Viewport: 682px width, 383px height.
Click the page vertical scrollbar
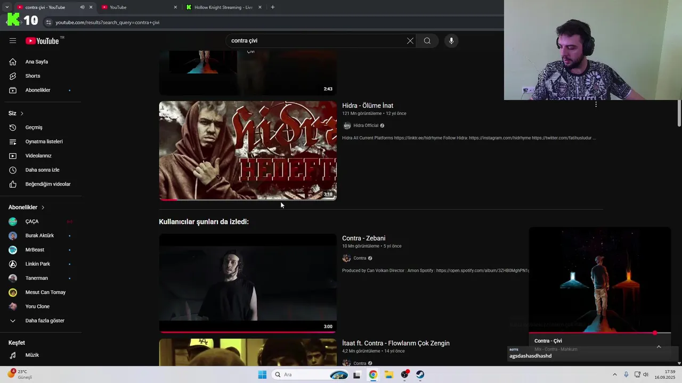679,113
